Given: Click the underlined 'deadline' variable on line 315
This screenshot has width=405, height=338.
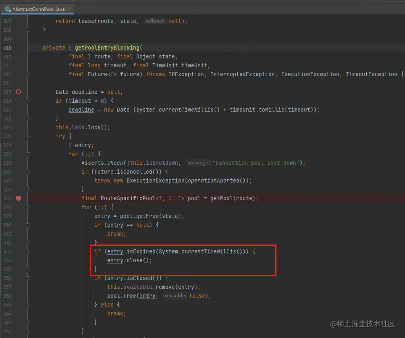Looking at the screenshot, I should tap(85, 92).
